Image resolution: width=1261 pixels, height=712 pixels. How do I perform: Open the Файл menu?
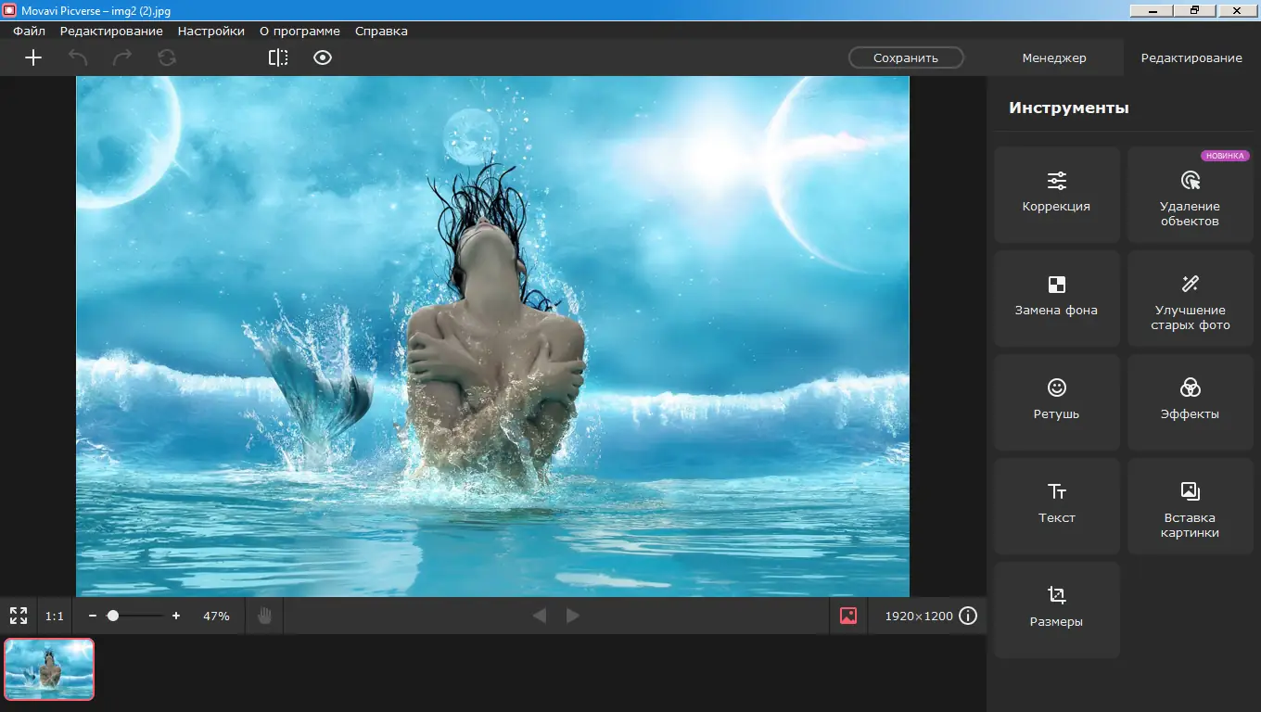tap(28, 31)
